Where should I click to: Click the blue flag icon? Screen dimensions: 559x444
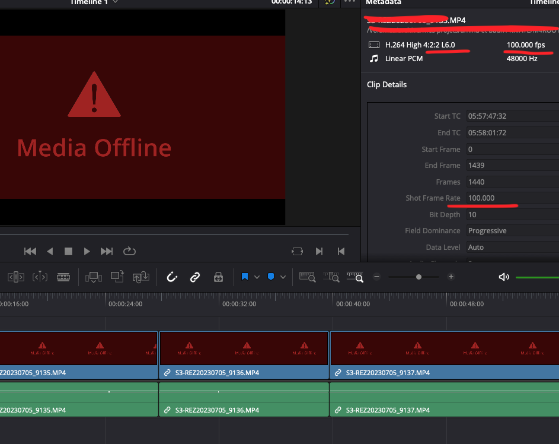(x=244, y=277)
